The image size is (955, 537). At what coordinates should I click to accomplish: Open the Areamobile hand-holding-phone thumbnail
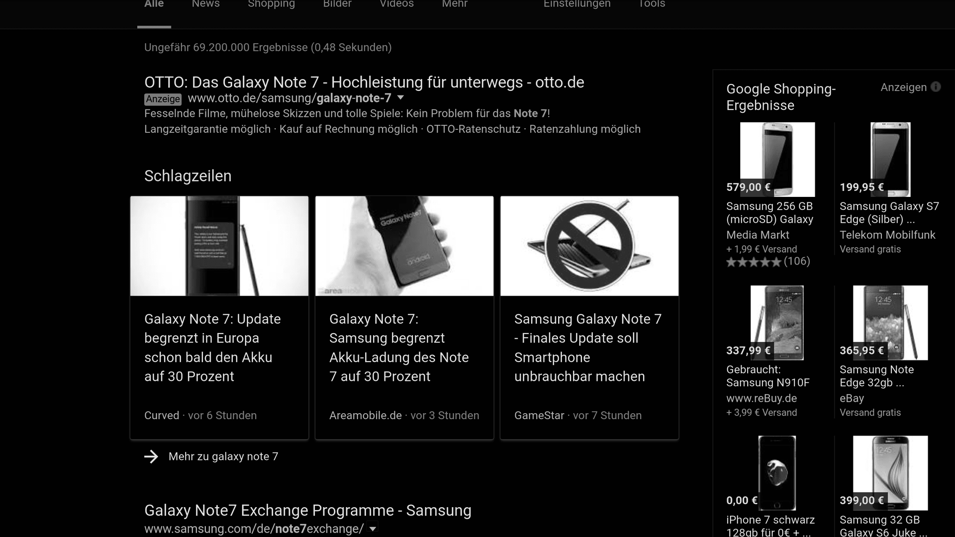click(x=404, y=246)
